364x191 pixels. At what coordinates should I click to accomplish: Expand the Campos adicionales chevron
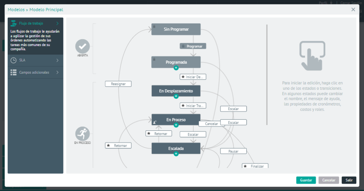(x=57, y=72)
